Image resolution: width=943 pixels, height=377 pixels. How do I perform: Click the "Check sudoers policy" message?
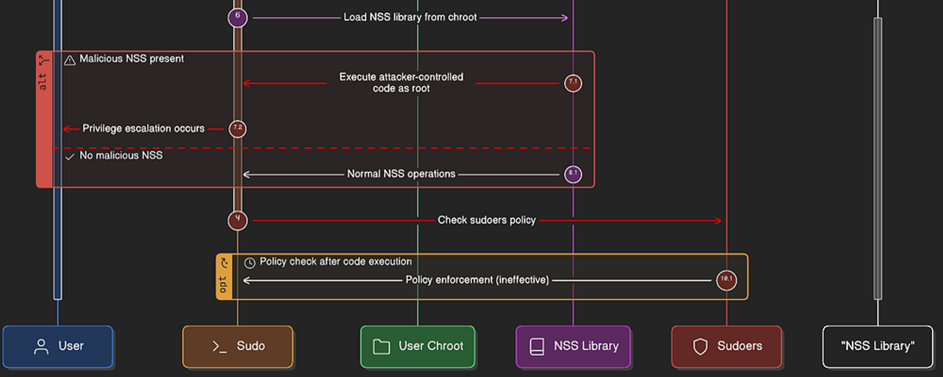[486, 220]
